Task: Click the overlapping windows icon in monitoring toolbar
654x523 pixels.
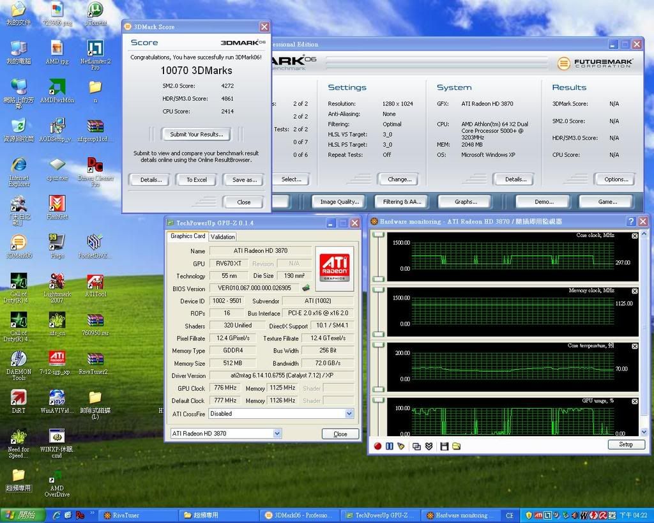Action: tap(416, 446)
